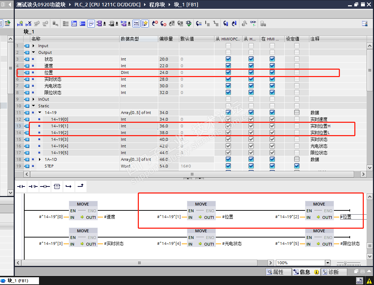
Task: Insert a normally closed contact
Action: click(33, 186)
